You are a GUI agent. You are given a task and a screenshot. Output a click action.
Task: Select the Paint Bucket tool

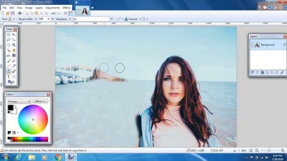pos(9,55)
